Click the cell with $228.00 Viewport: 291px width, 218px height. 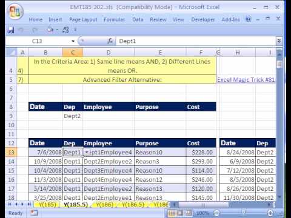click(201, 152)
